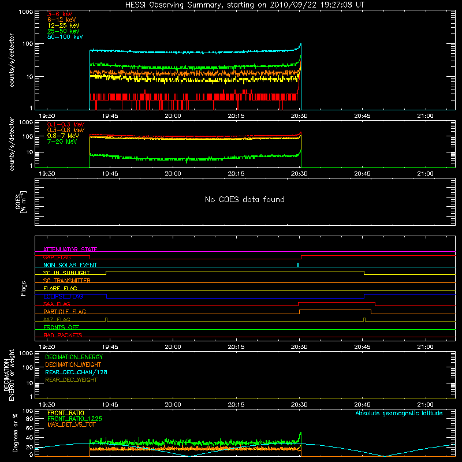This screenshot has height=462, width=462.
Task: Click the 7-20 MeV legend label
Action: 62,141
